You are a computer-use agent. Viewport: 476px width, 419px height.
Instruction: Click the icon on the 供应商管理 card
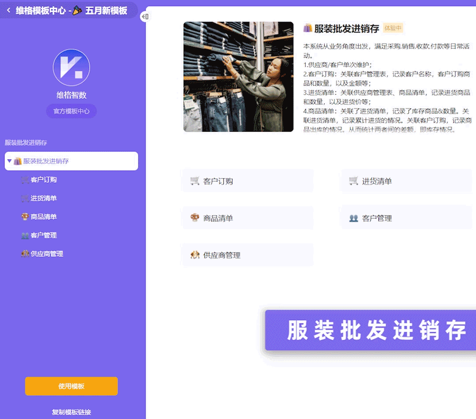pos(195,254)
